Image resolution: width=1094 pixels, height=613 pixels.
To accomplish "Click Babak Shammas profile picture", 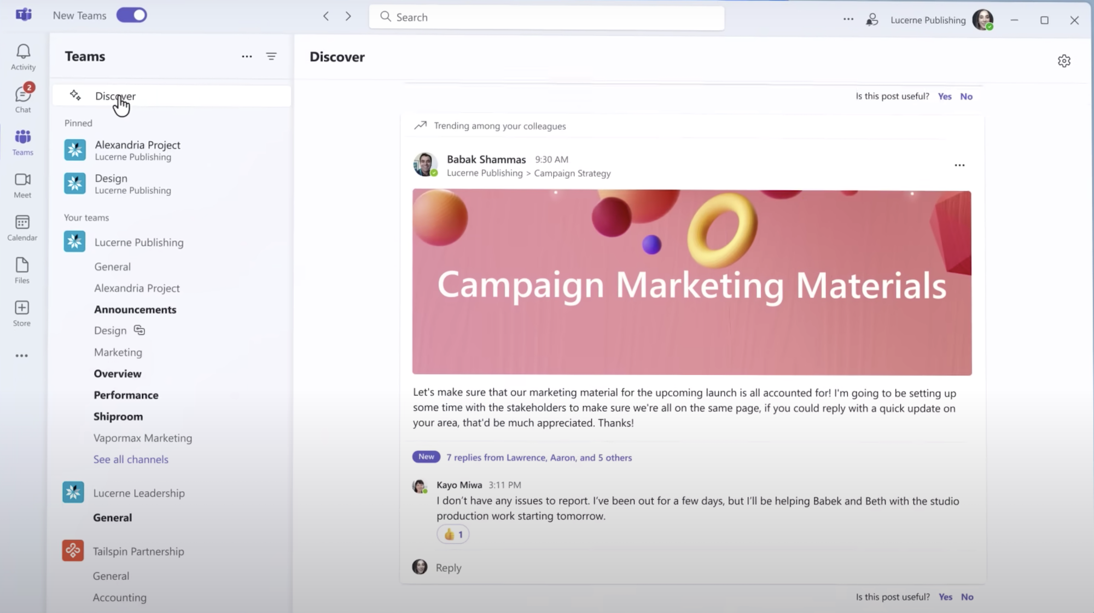I will 425,164.
